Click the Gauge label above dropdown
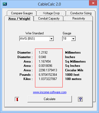The width and height of the screenshot is (99, 113). (67, 33)
